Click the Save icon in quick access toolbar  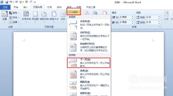tap(6, 2)
